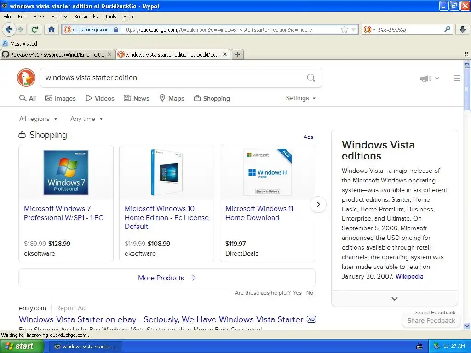Switch to Images results
Viewport: 471px width, 353px height.
[60, 98]
